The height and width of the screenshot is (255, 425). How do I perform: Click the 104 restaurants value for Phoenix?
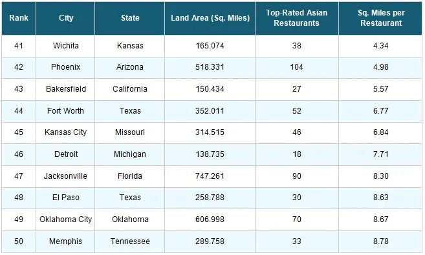click(x=297, y=67)
